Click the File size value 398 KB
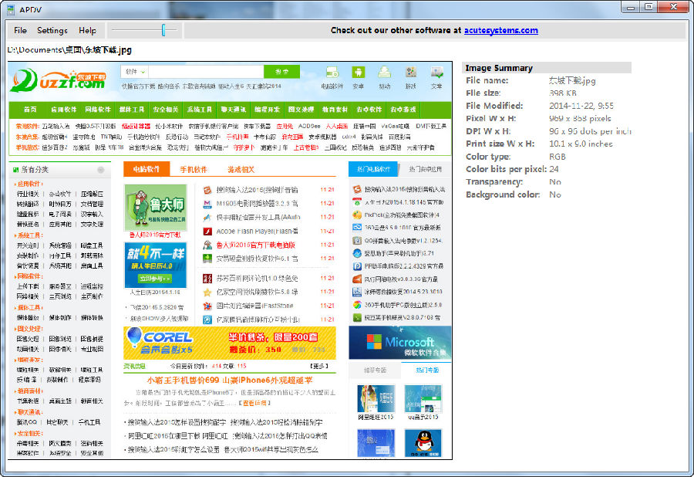Screen dimensions: 694x477 click(x=562, y=93)
